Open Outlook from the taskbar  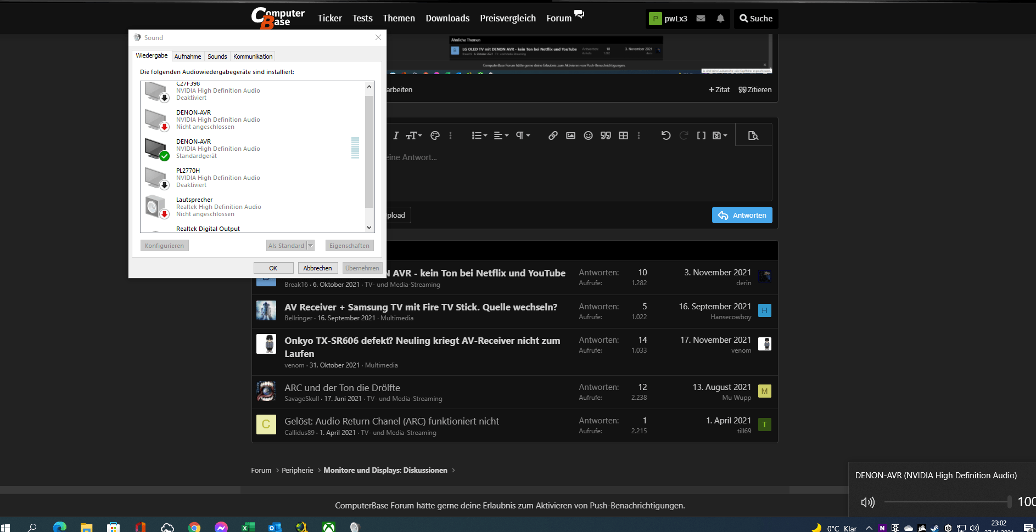pyautogui.click(x=275, y=527)
